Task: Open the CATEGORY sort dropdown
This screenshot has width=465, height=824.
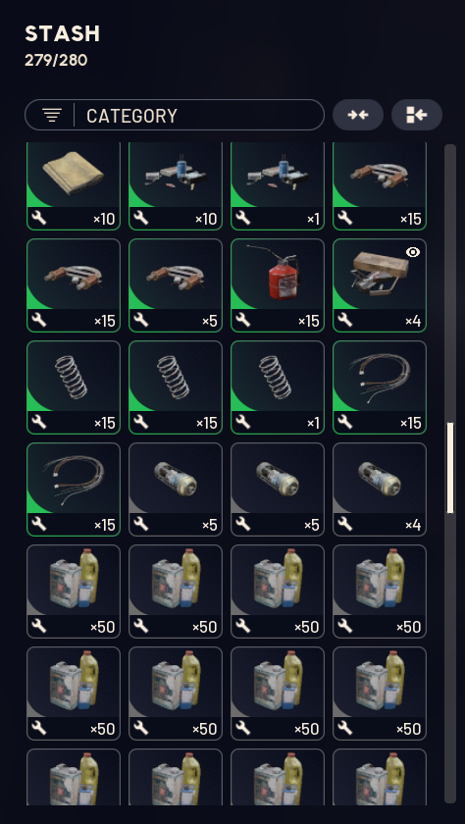Action: pos(175,115)
